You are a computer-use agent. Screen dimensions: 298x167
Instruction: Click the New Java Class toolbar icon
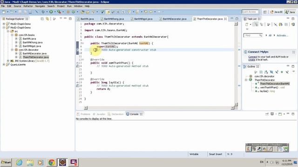(x=74, y=12)
